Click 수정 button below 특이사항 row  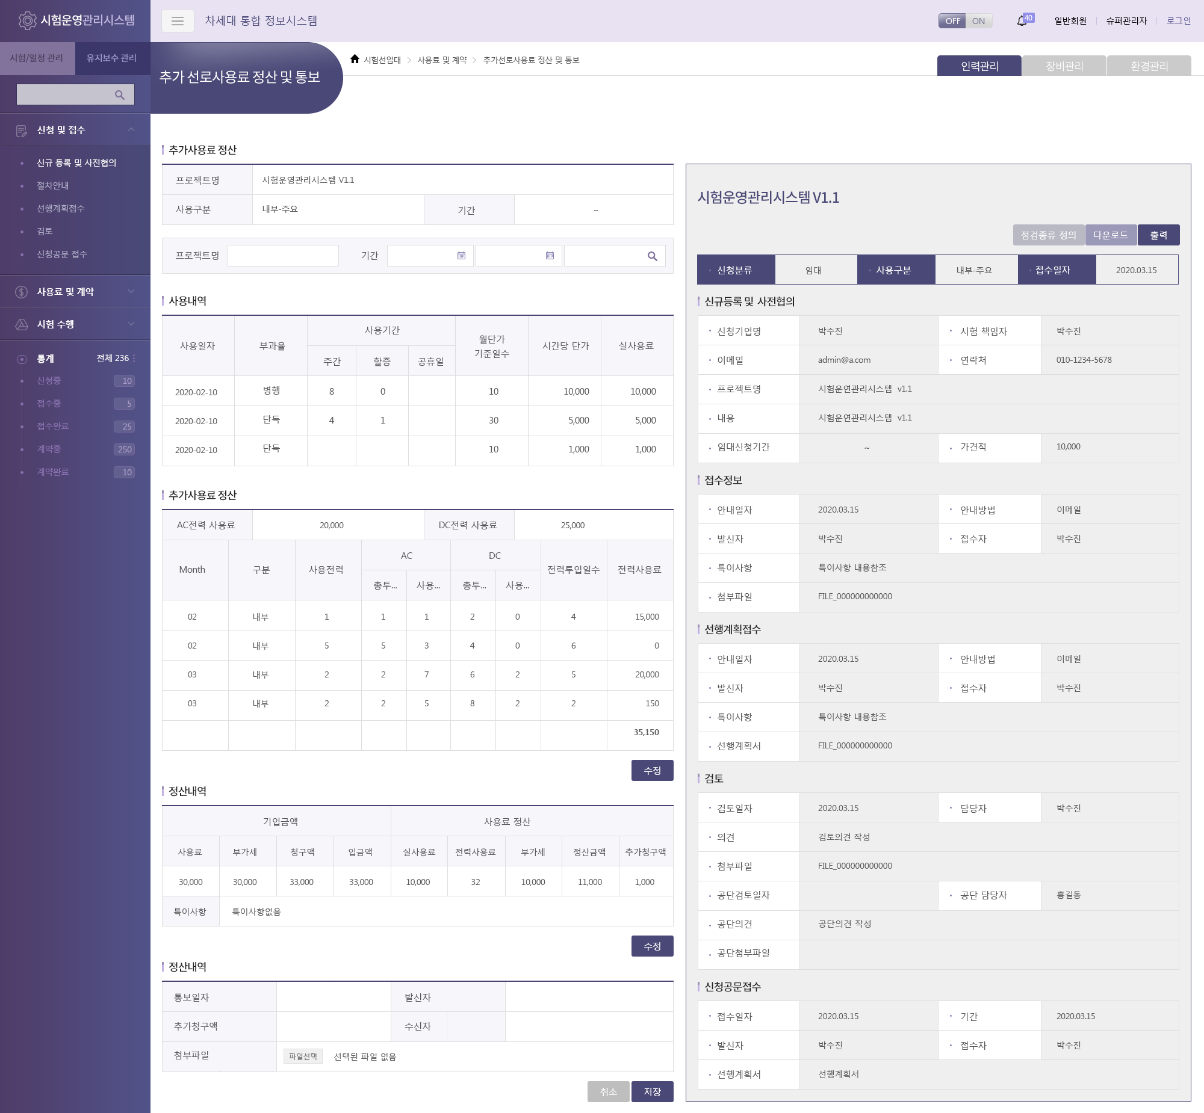click(652, 946)
